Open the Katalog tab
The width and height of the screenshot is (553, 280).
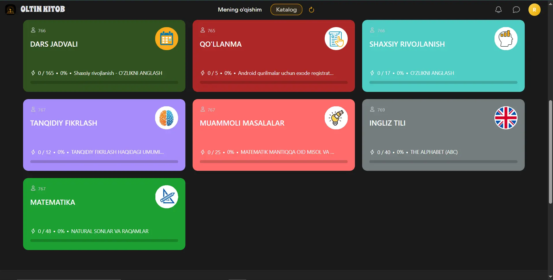(x=286, y=10)
